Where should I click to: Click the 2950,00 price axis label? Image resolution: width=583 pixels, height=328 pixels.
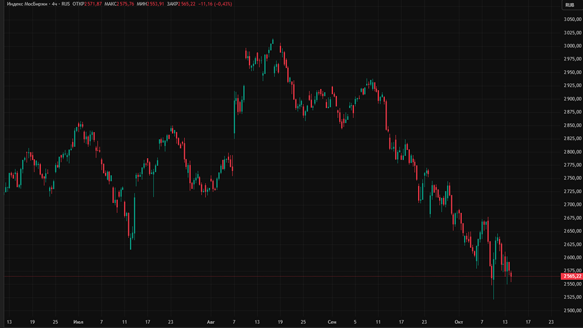pos(573,72)
